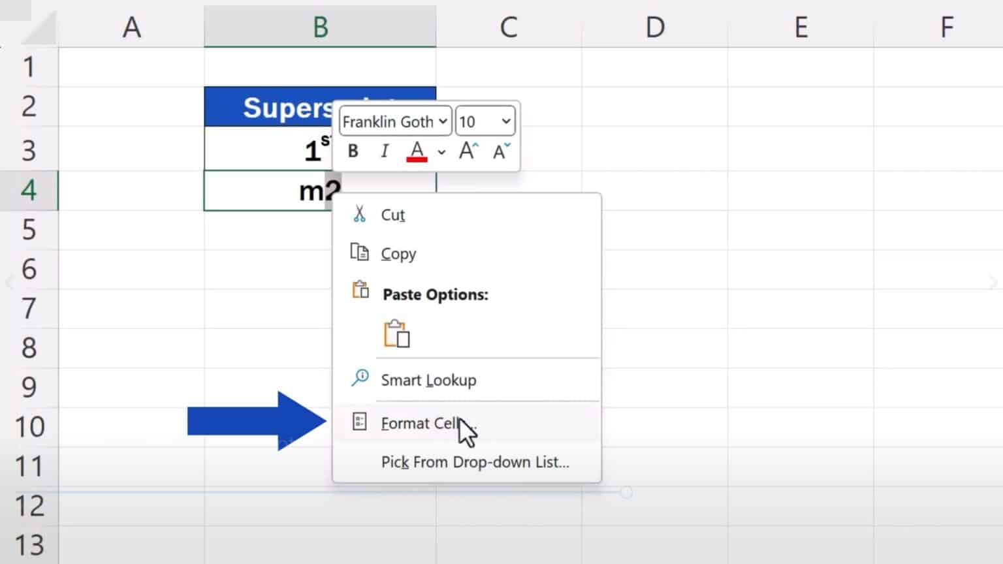Apply italic formatting from mini toolbar
1003x564 pixels.
[x=385, y=151]
